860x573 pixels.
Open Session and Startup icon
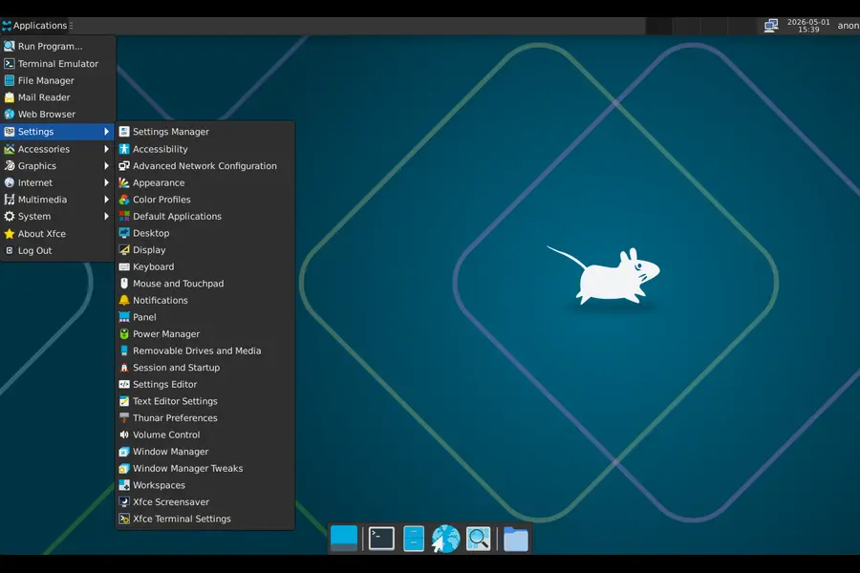tap(124, 368)
